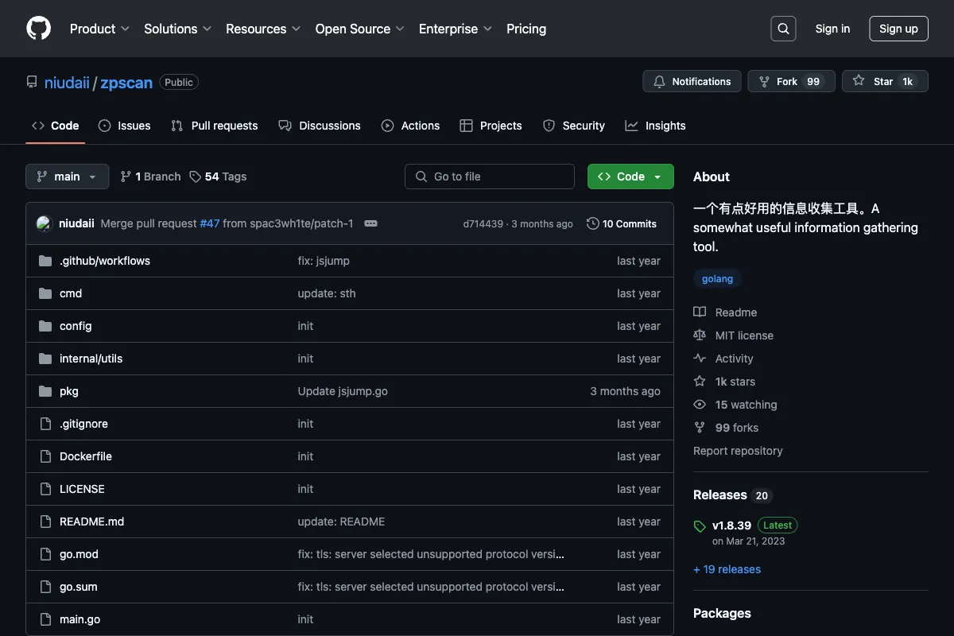
Task: Click the fork icon beside 99 forks
Action: 700,428
